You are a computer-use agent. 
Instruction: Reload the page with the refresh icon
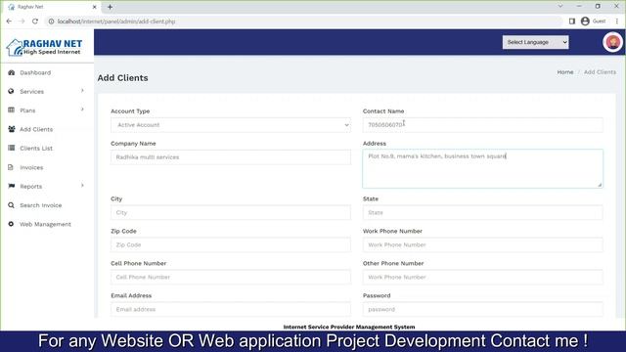click(35, 22)
